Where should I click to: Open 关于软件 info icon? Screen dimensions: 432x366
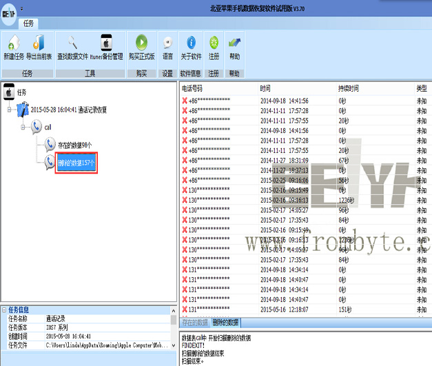click(192, 43)
